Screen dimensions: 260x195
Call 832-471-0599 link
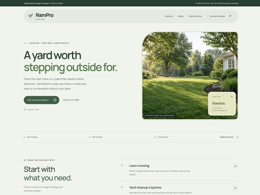(x=71, y=100)
